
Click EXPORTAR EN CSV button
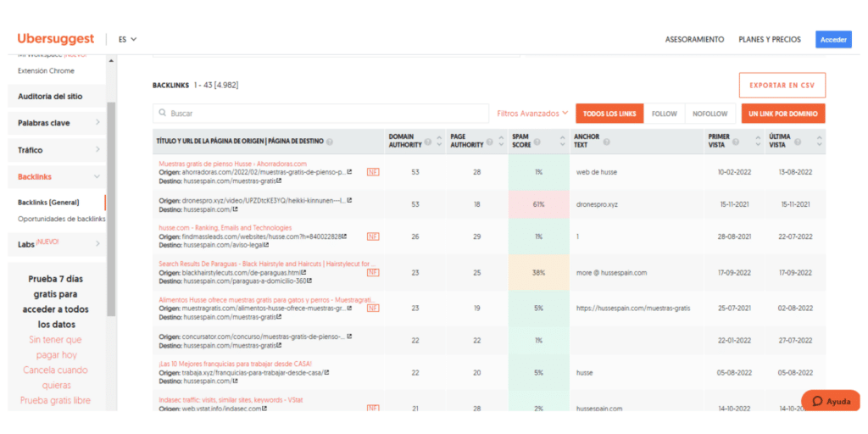pos(782,86)
